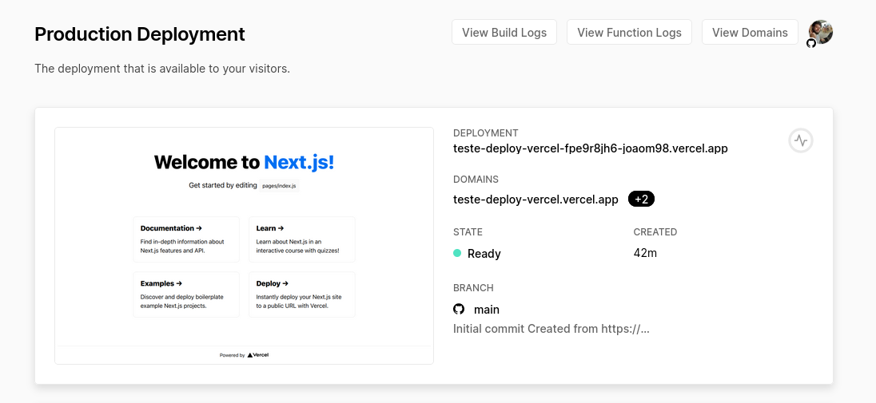Click the Documentation card in the preview
The width and height of the screenshot is (876, 403).
pyautogui.click(x=186, y=239)
